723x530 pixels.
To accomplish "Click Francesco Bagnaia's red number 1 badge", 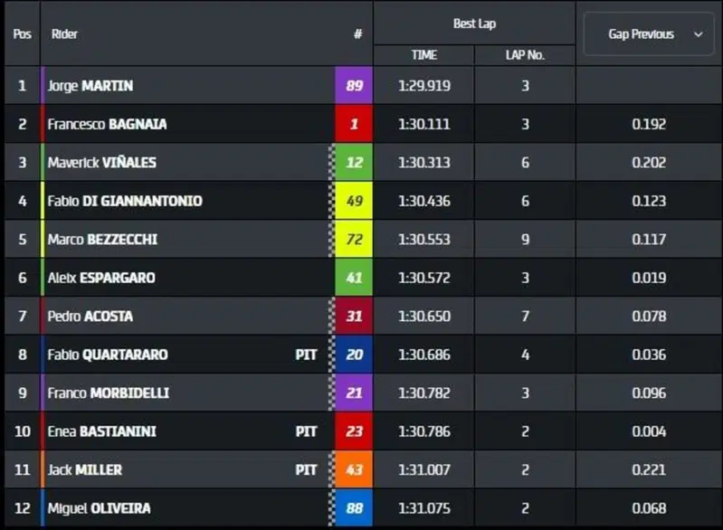I will point(354,124).
